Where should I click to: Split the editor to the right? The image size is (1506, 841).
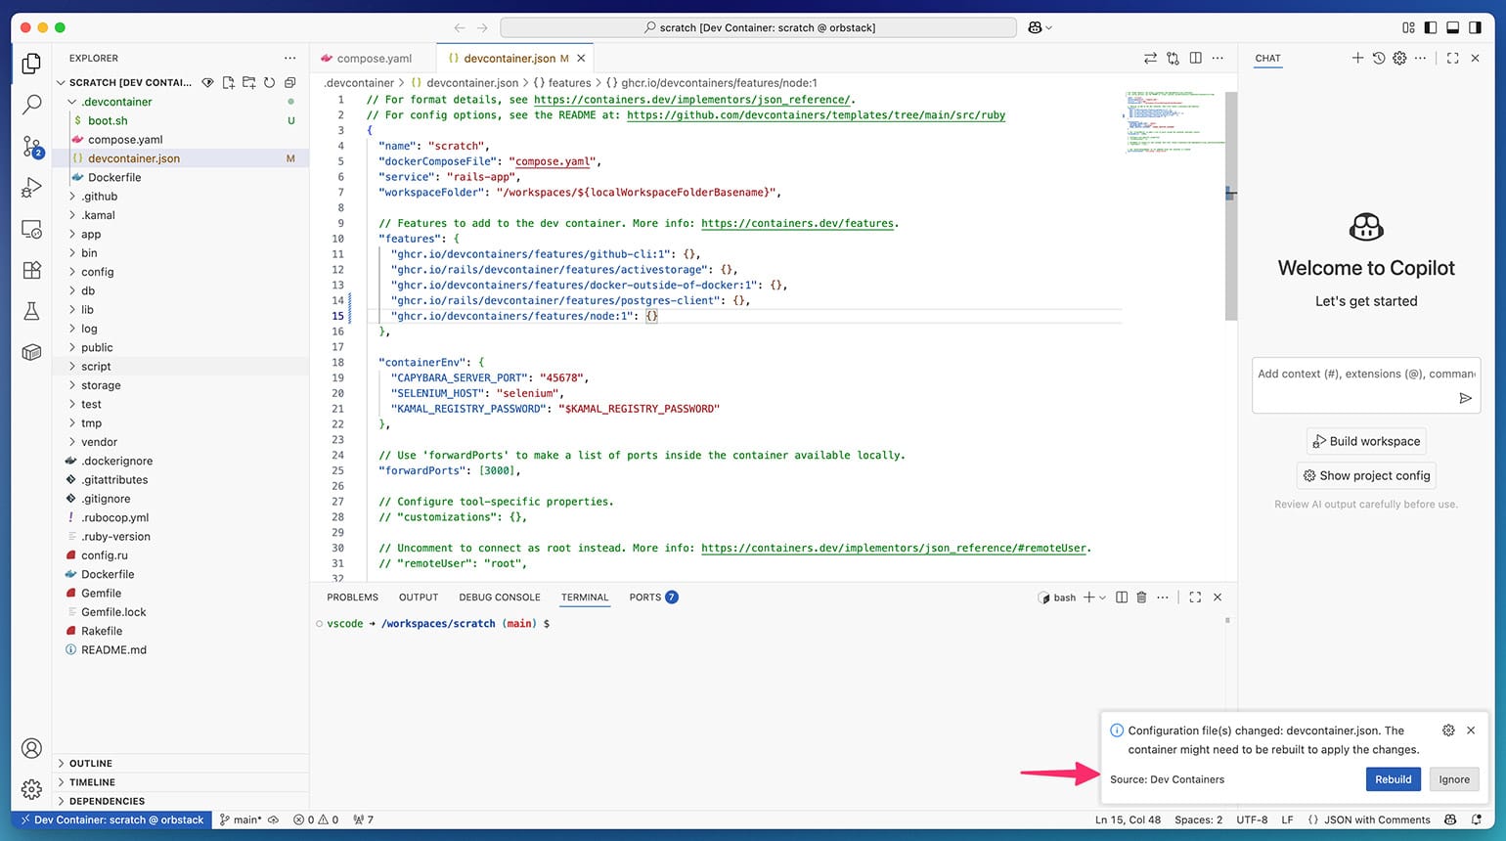click(x=1195, y=59)
